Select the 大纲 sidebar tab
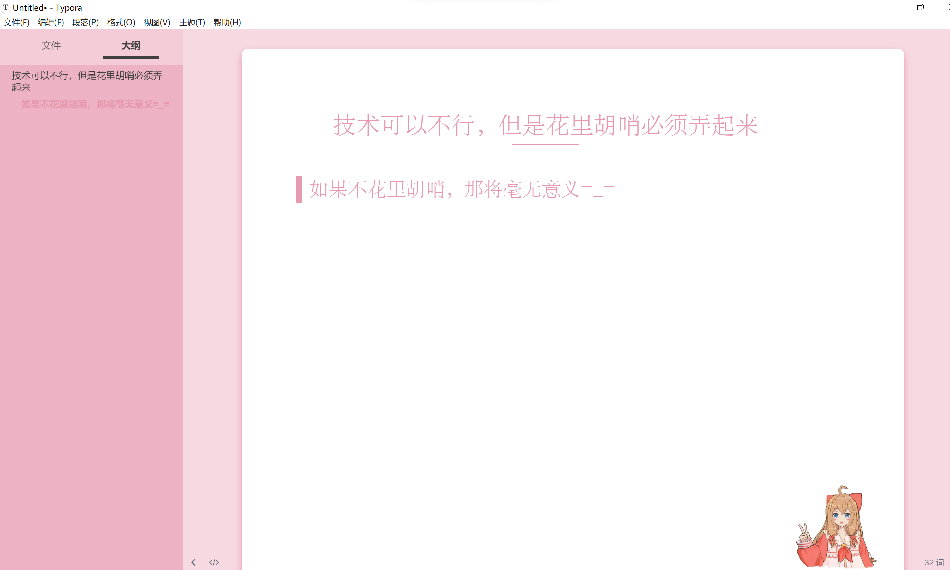Screen dimensions: 950x570 pyautogui.click(x=131, y=45)
